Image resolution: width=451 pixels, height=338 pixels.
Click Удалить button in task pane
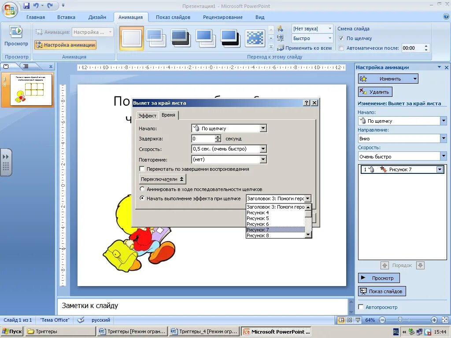click(375, 92)
